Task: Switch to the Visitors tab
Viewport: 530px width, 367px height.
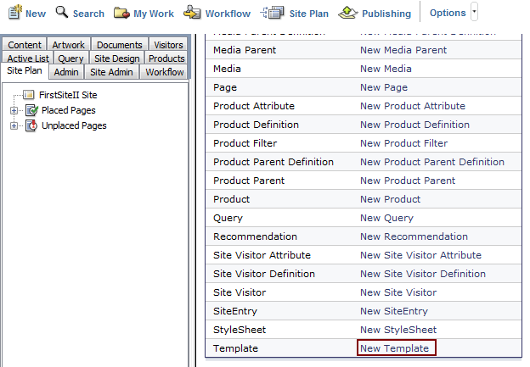Action: pyautogui.click(x=168, y=45)
